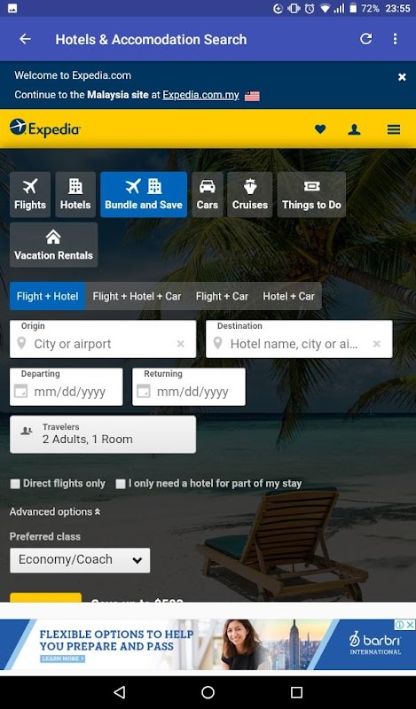416x709 pixels.
Task: Pick a Departing date field
Action: (x=67, y=386)
